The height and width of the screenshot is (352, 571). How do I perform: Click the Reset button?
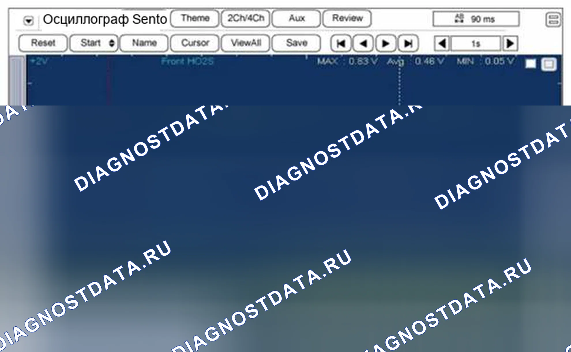[x=43, y=43]
